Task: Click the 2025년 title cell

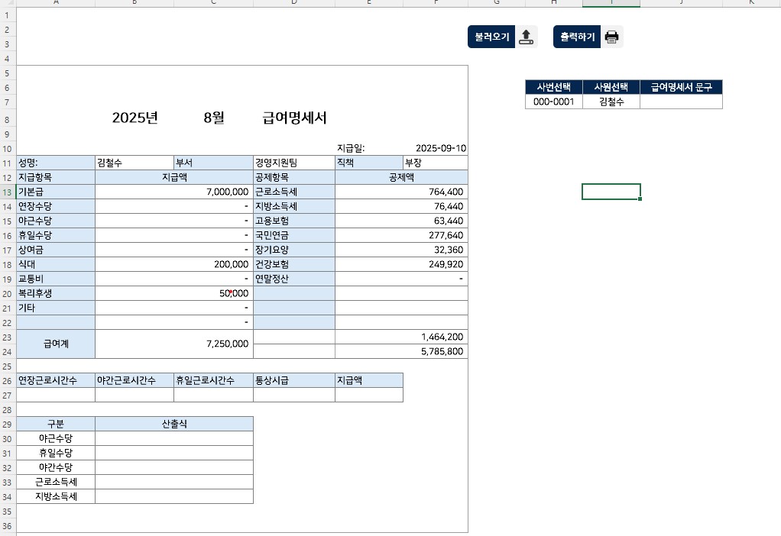Action: [x=134, y=118]
